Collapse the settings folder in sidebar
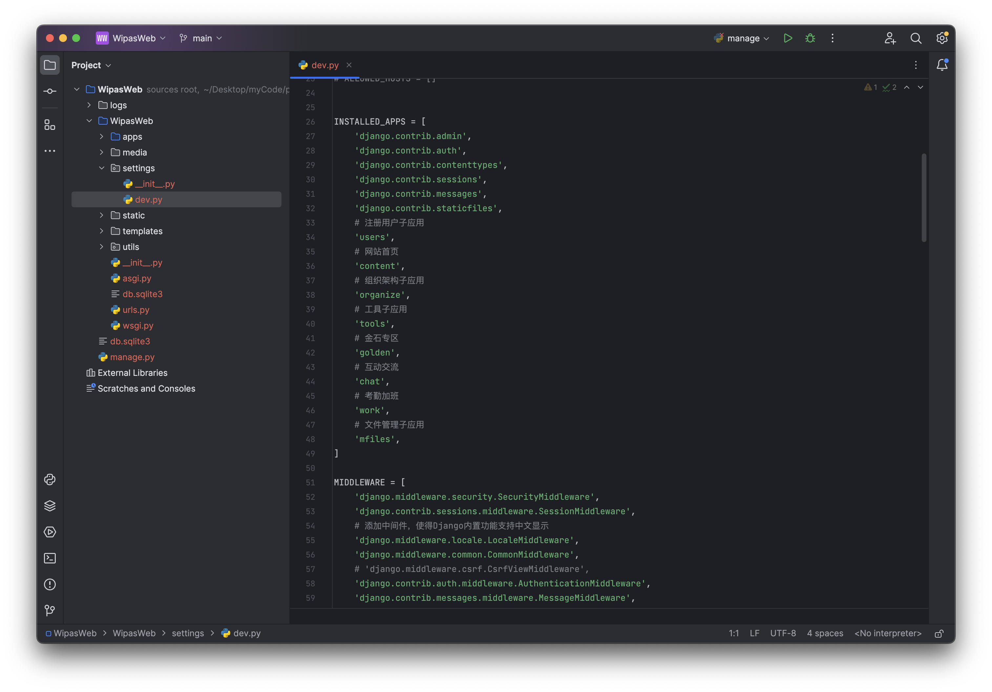The image size is (992, 692). point(102,167)
